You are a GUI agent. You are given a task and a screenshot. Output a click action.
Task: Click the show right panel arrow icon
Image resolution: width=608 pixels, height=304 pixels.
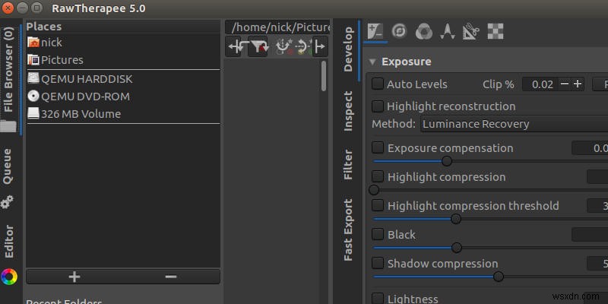pos(320,47)
